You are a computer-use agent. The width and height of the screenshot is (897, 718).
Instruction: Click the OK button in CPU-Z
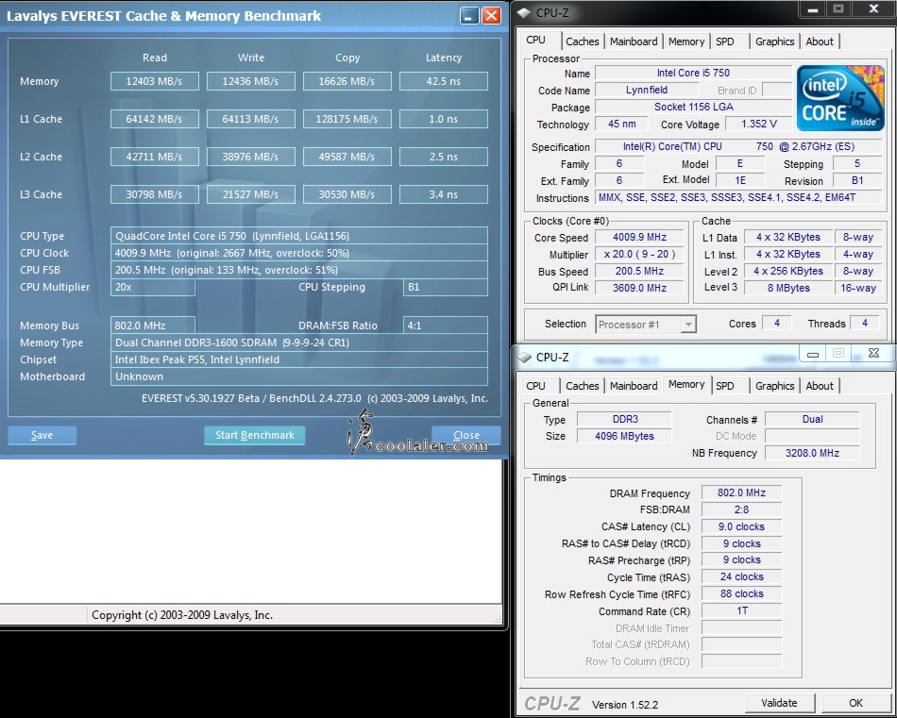855,703
